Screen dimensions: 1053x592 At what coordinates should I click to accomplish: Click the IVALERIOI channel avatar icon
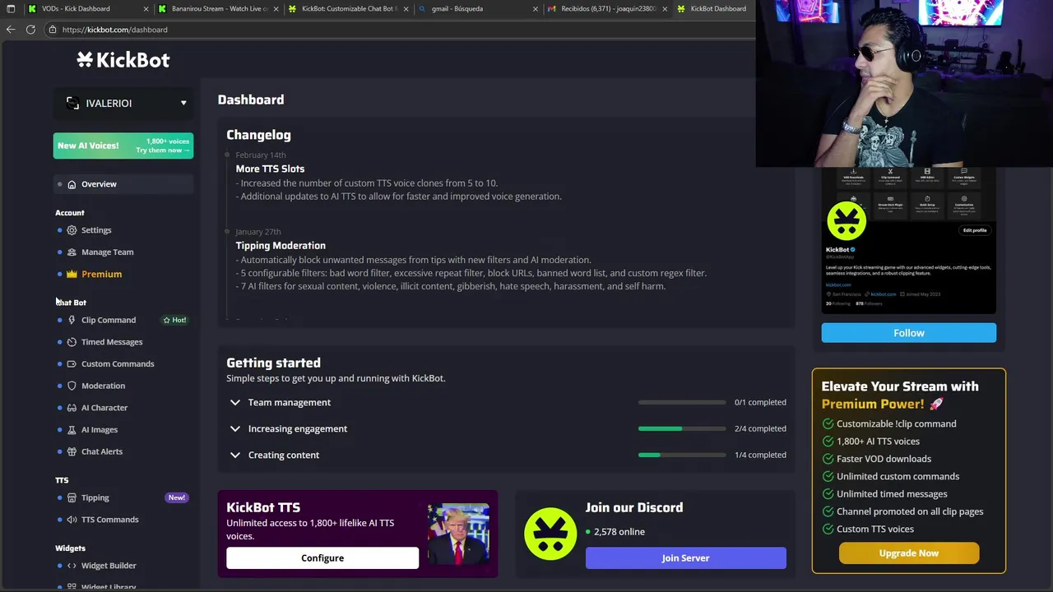click(73, 103)
